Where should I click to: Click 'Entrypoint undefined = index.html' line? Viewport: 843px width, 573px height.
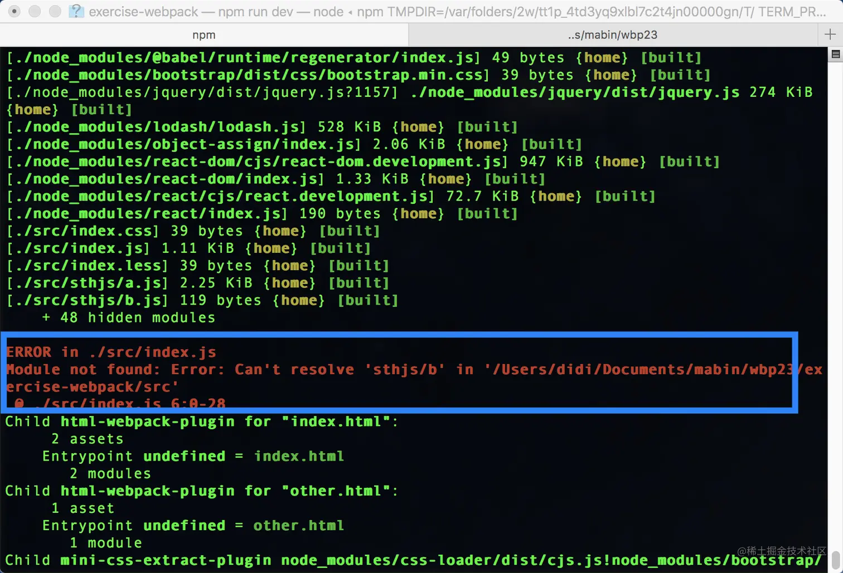[x=193, y=456]
